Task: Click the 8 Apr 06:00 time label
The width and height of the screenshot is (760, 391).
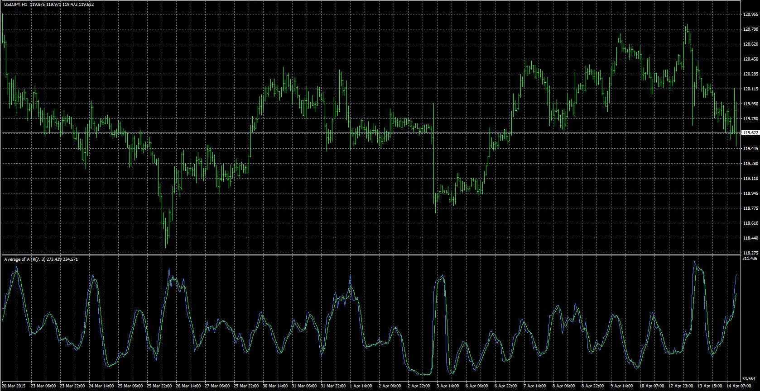Action: 564,386
